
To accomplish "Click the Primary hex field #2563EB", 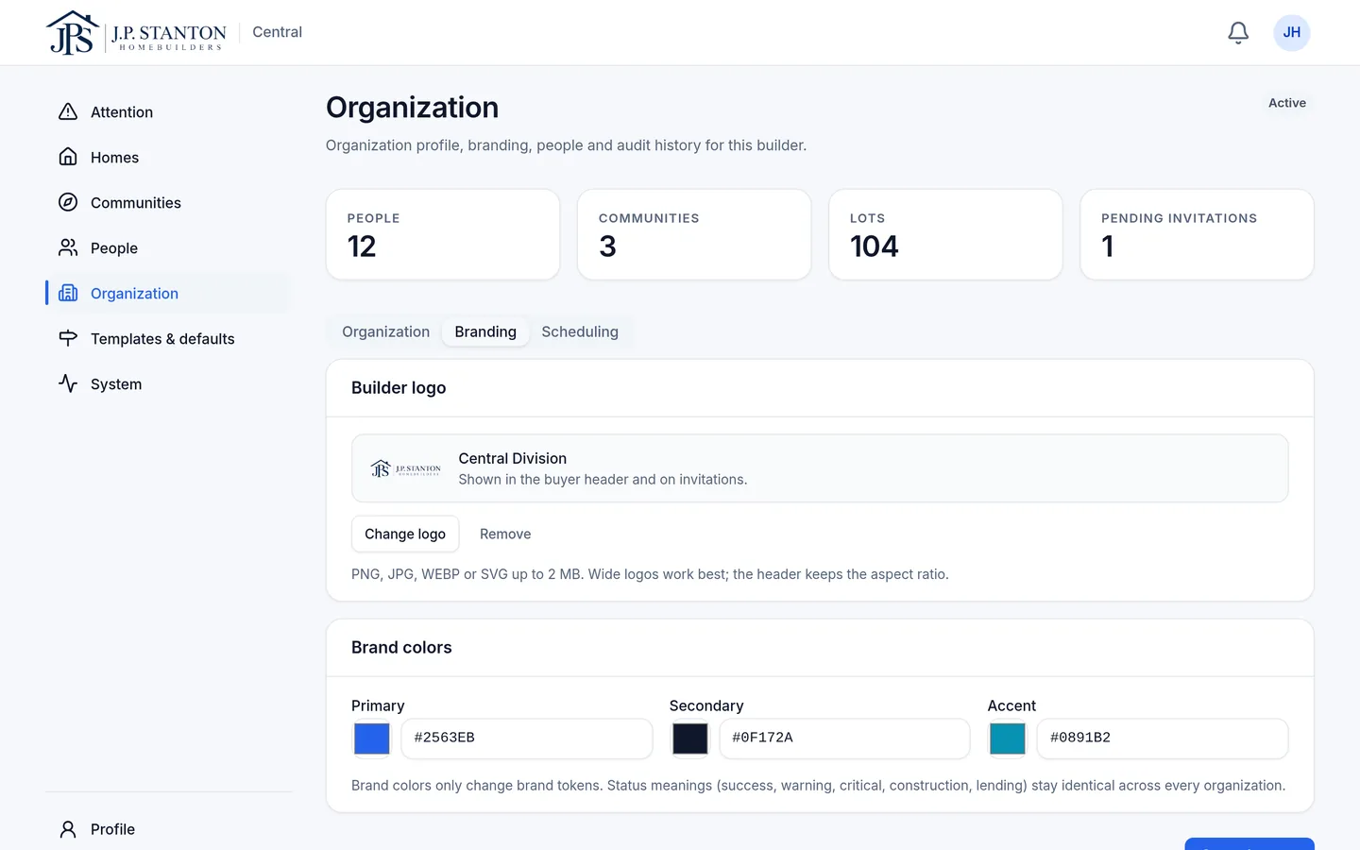I will tap(527, 739).
